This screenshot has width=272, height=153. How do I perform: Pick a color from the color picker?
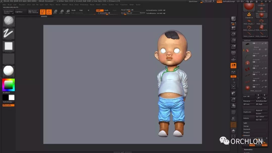click(x=8, y=85)
